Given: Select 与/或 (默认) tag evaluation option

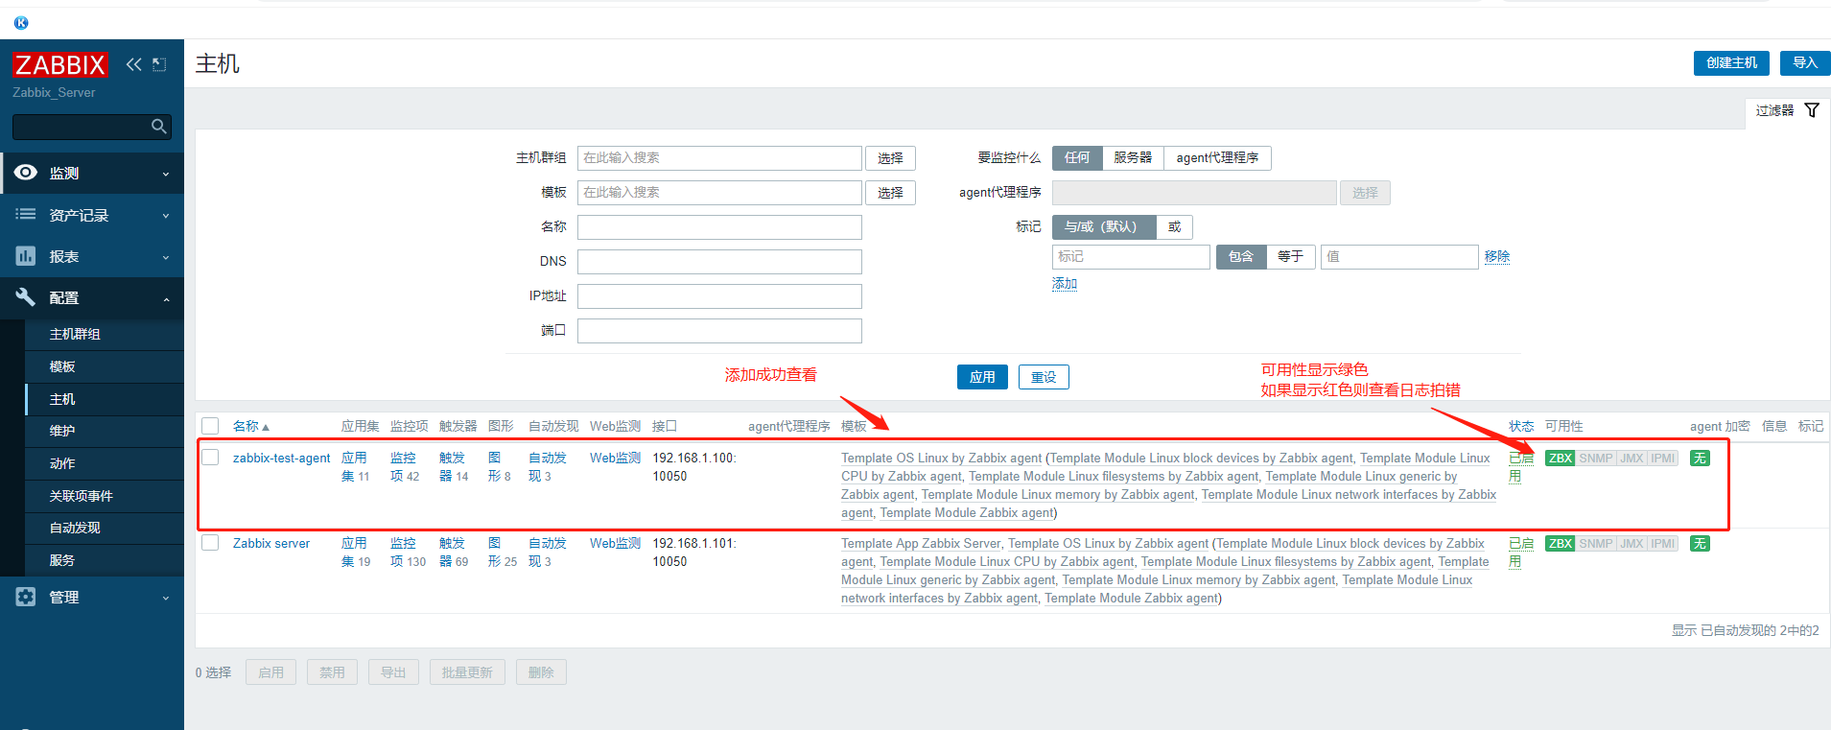Looking at the screenshot, I should 1104,227.
